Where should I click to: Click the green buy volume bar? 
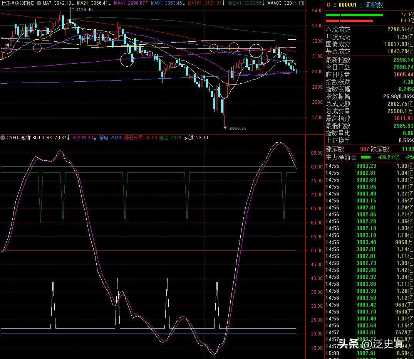coord(354,15)
